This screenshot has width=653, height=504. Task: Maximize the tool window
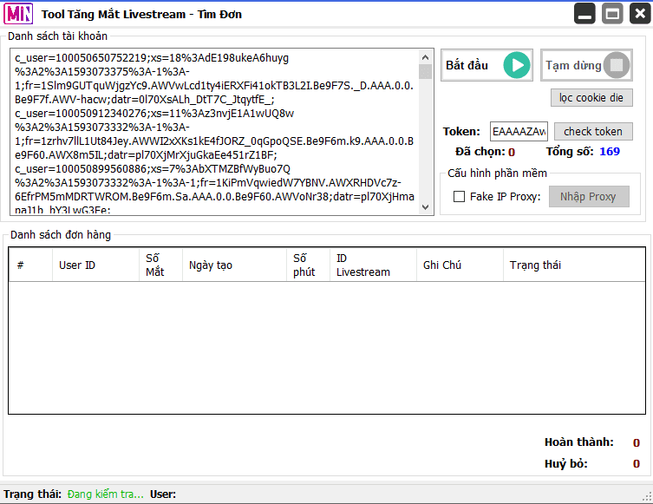coord(612,14)
